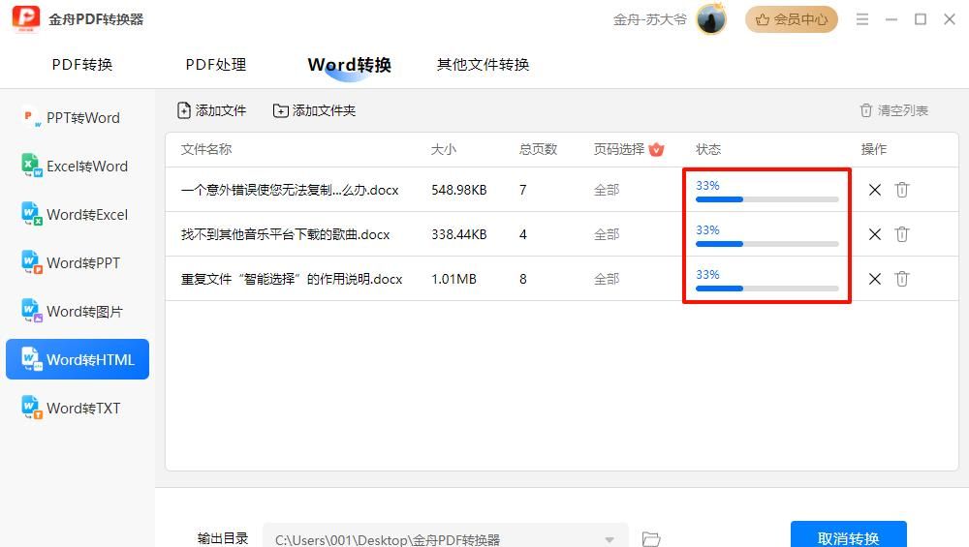This screenshot has height=547, width=969.
Task: Click the 548.98KB size cell
Action: [459, 190]
